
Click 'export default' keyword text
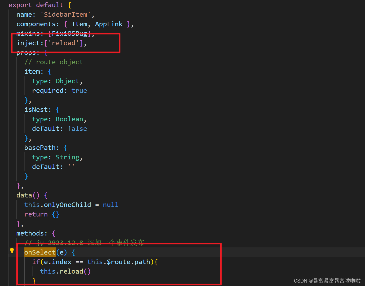click(x=36, y=5)
